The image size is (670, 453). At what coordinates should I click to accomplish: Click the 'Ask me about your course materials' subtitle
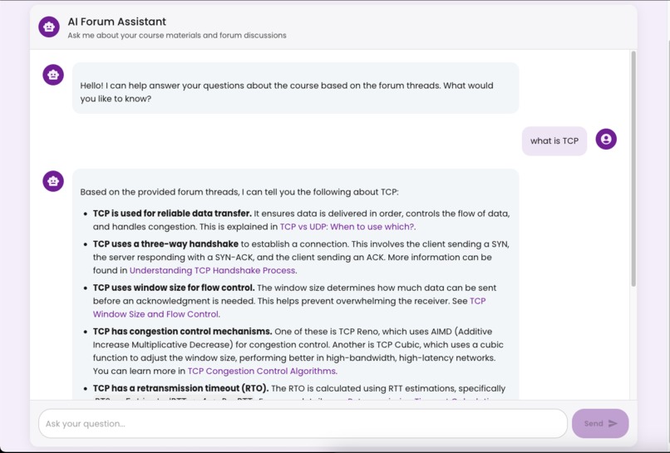point(177,36)
